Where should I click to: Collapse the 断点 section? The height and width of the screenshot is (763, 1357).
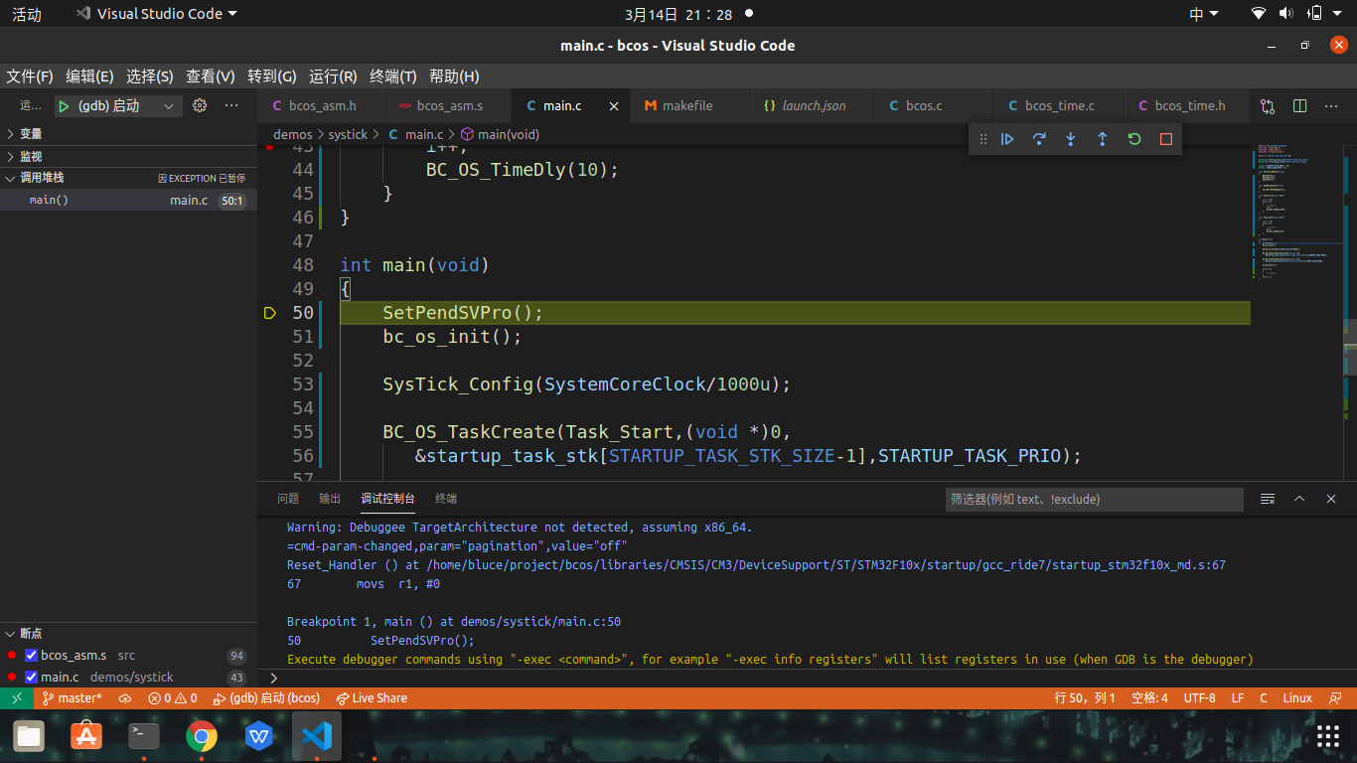tap(129, 634)
